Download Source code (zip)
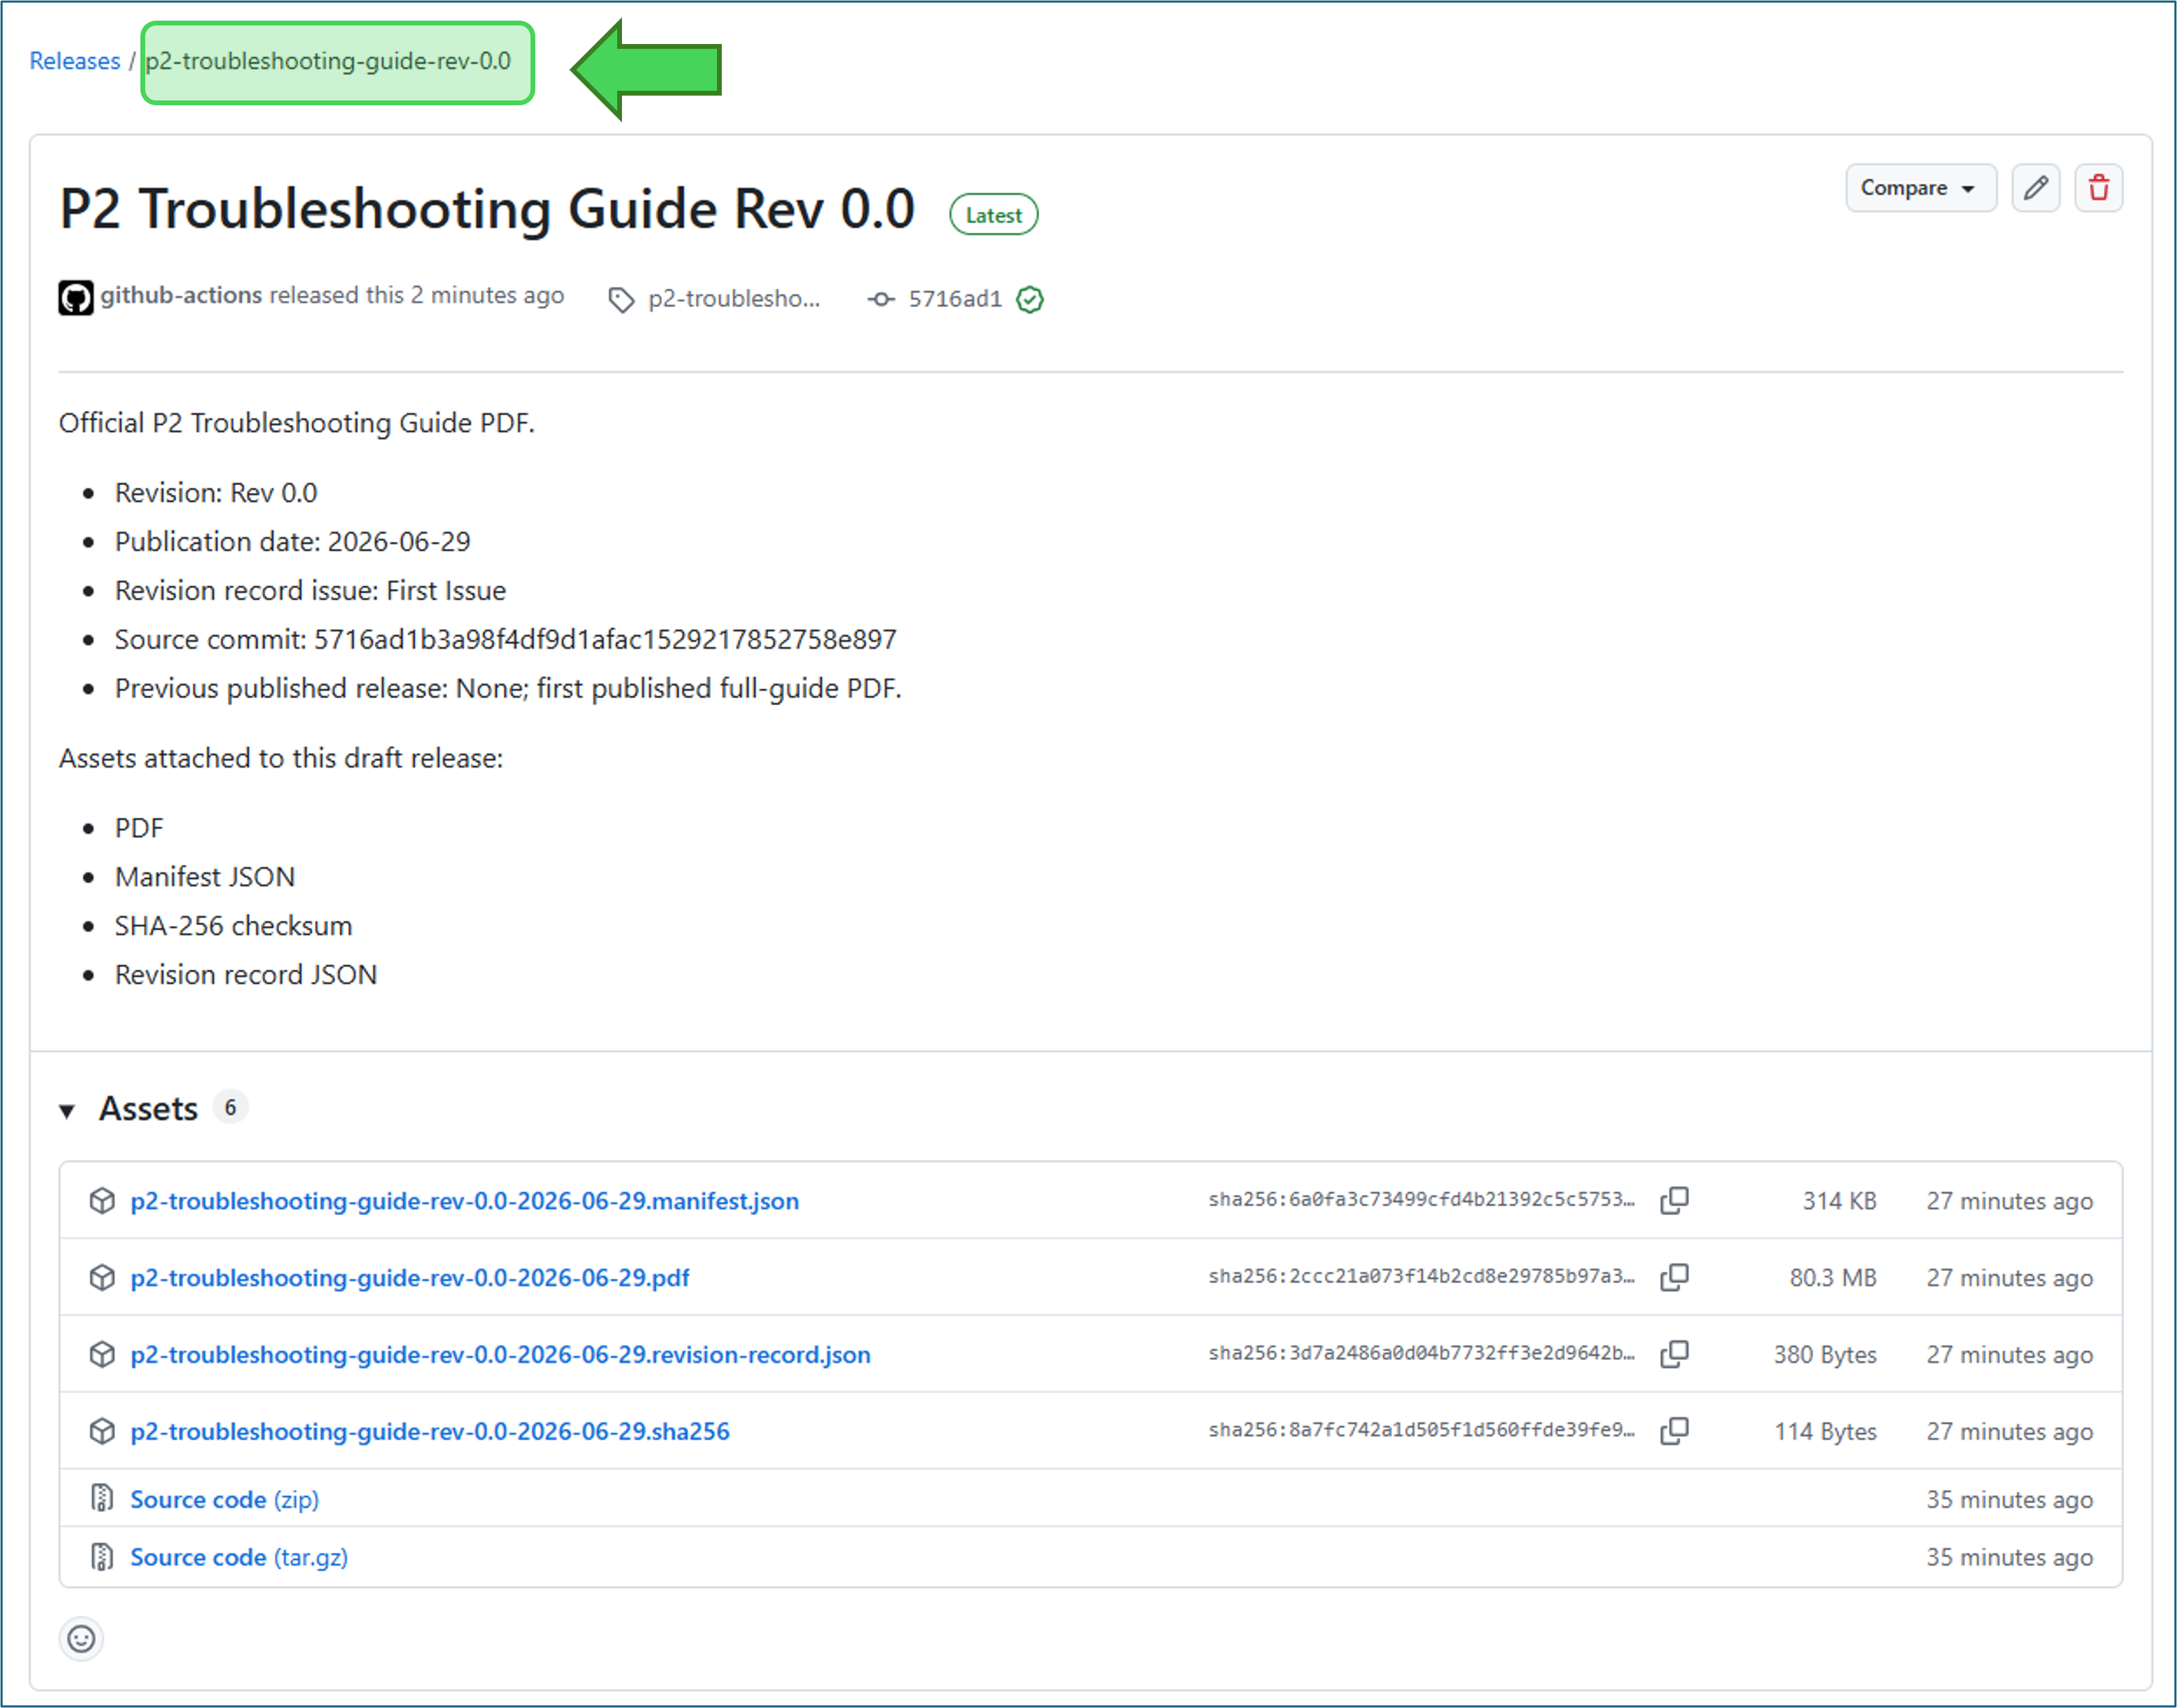 click(225, 1499)
